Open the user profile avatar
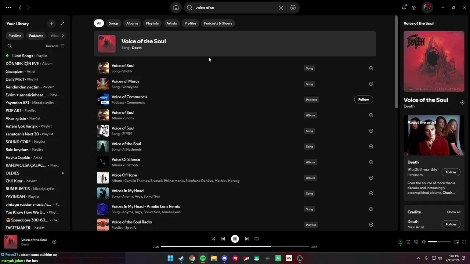The image size is (470, 264). tap(427, 7)
